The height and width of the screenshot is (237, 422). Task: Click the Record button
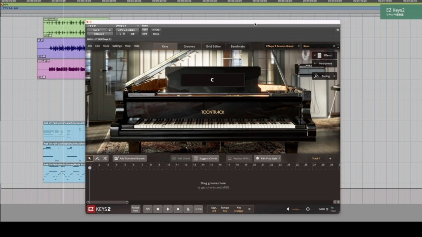pos(178,209)
